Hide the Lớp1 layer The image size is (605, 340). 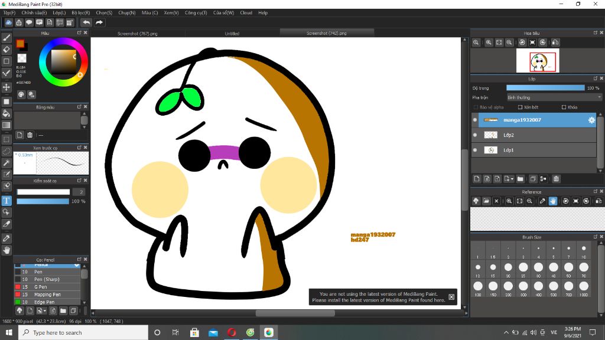tap(475, 150)
